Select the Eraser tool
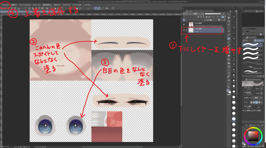The height and width of the screenshot is (148, 266). [x=229, y=56]
